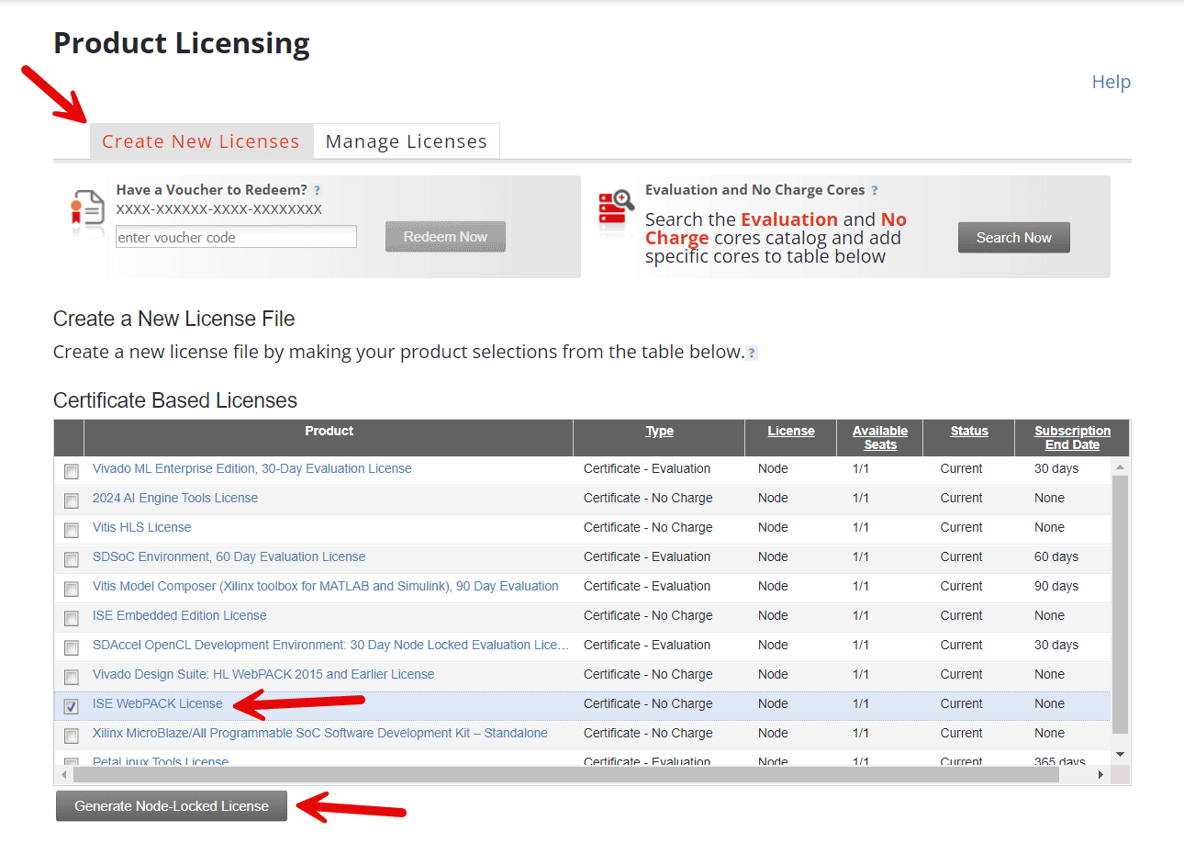The width and height of the screenshot is (1184, 843).
Task: Check the Vivado ML Enterprise Edition license checkbox
Action: tap(71, 471)
